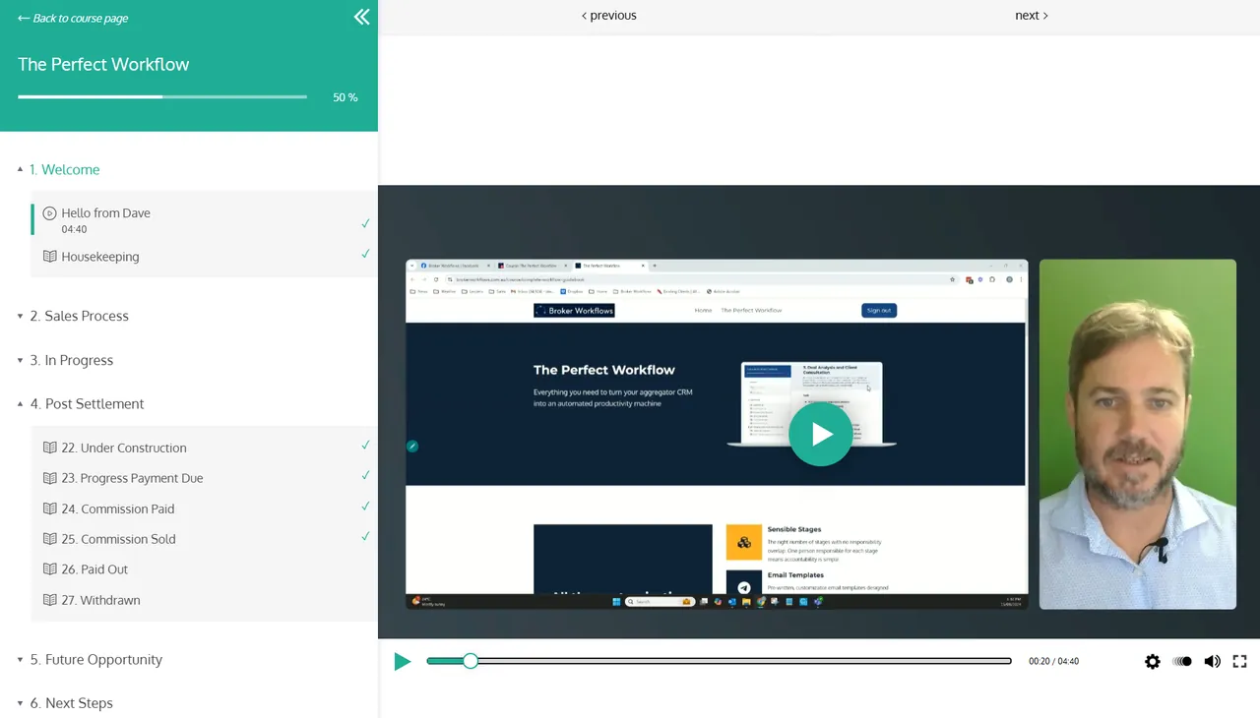The height and width of the screenshot is (718, 1260).
Task: Click the video seek bar handle
Action: point(471,661)
